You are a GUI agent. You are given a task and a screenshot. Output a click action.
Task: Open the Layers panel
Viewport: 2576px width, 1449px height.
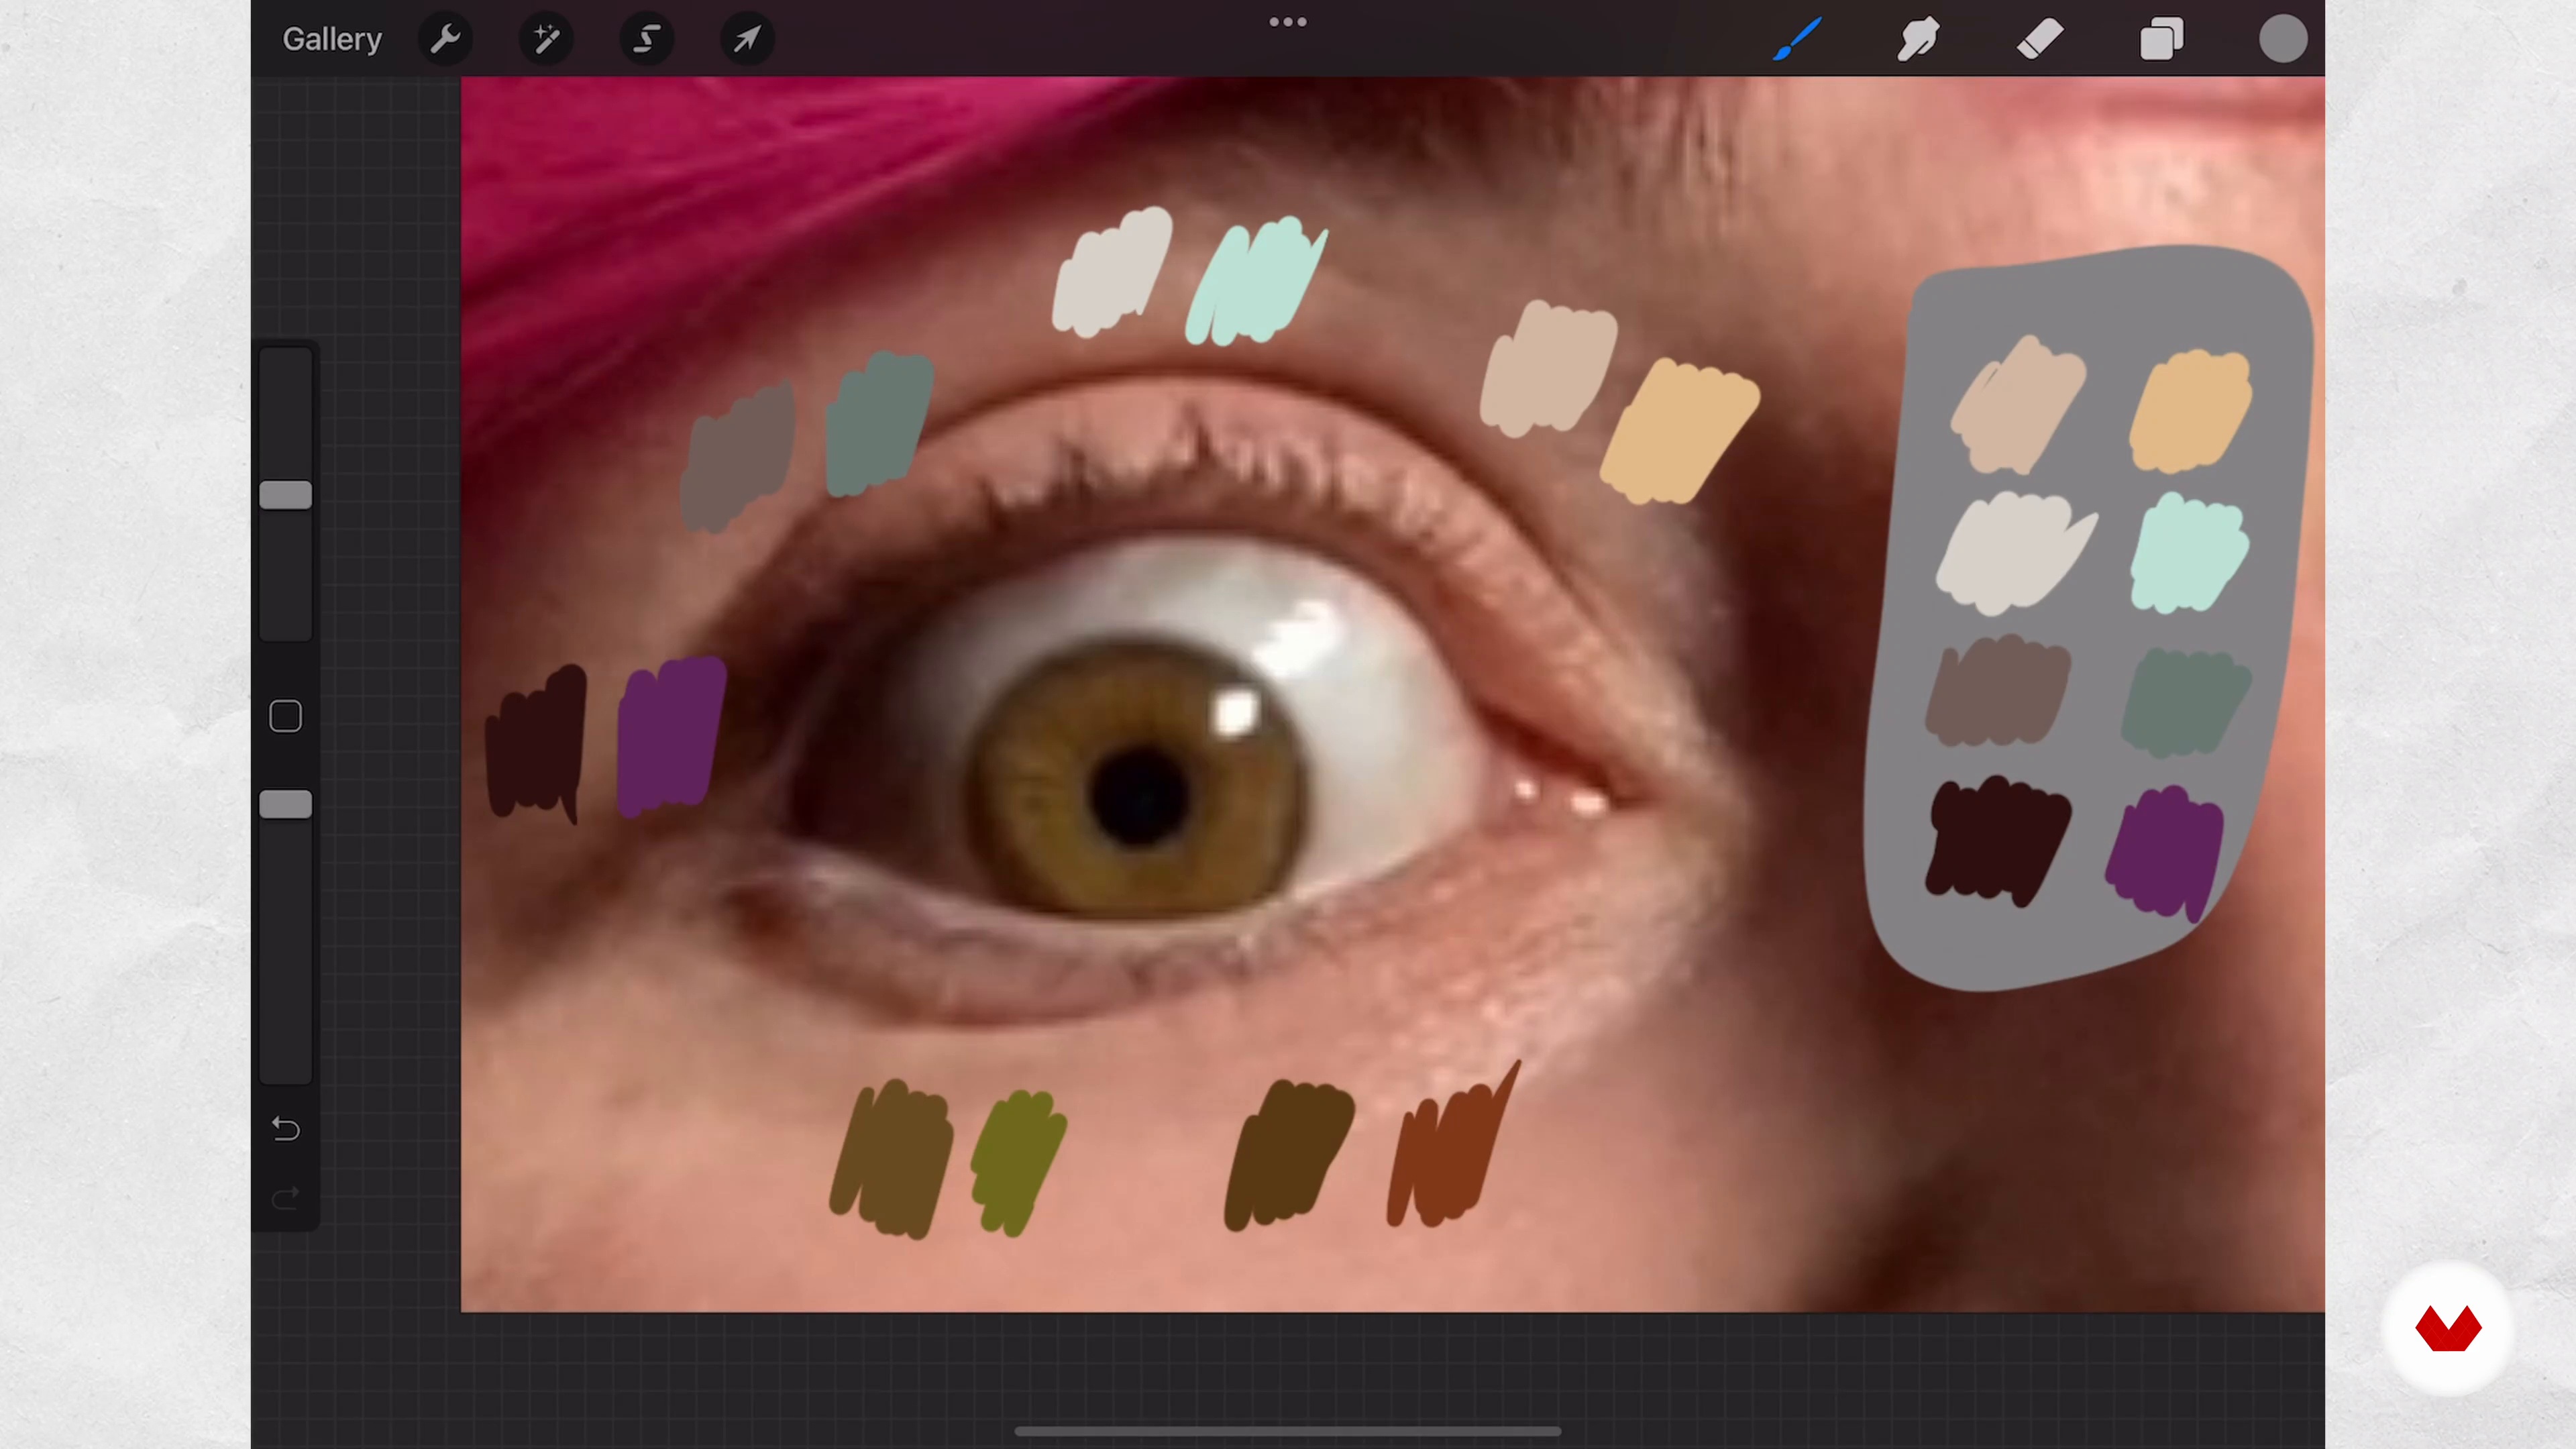pos(2161,39)
